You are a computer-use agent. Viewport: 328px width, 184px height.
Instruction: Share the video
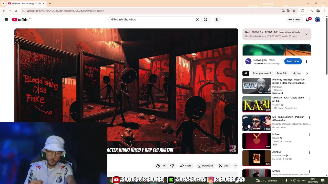(x=186, y=166)
